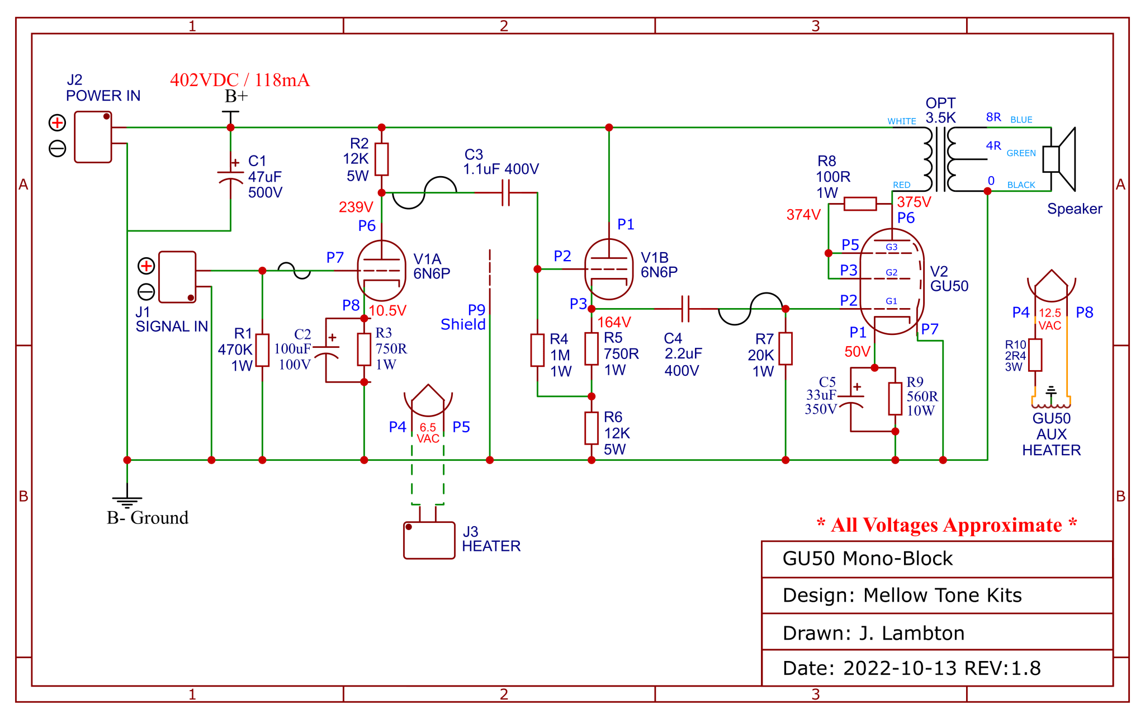Click the RED primary lead label

click(x=901, y=185)
